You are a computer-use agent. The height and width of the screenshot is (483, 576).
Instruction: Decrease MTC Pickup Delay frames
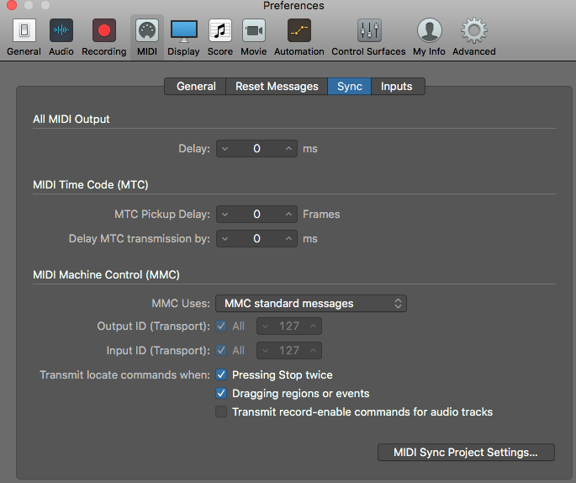[225, 215]
